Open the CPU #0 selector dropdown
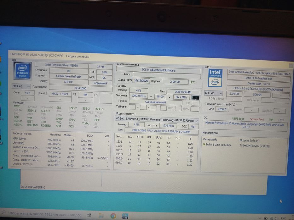Screen dimensions: 294x220 21,86
